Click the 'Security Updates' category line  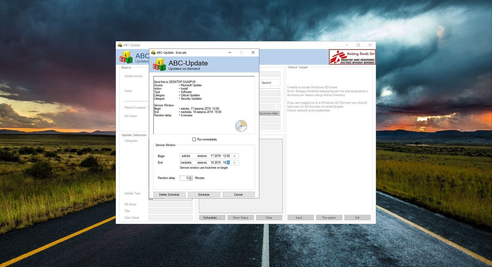pos(191,99)
